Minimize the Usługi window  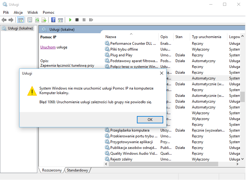coord(211,4)
